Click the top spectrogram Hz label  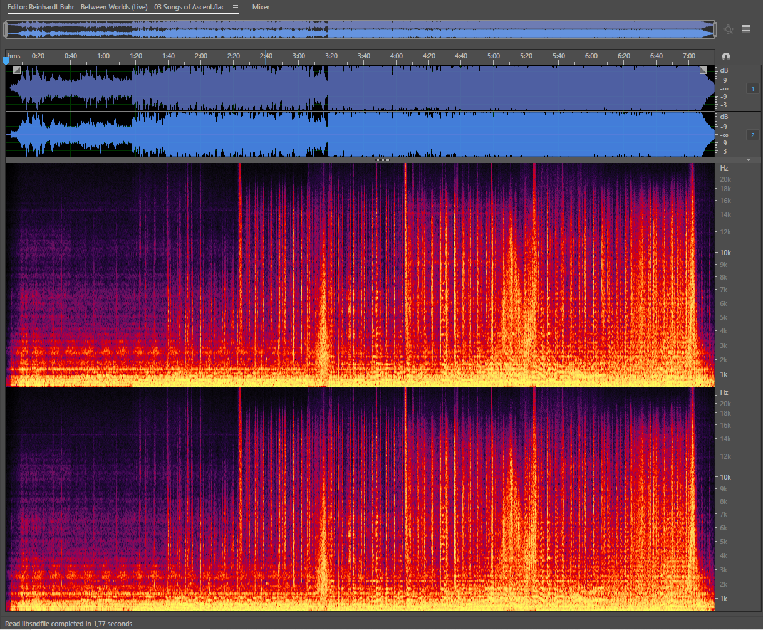click(x=724, y=168)
